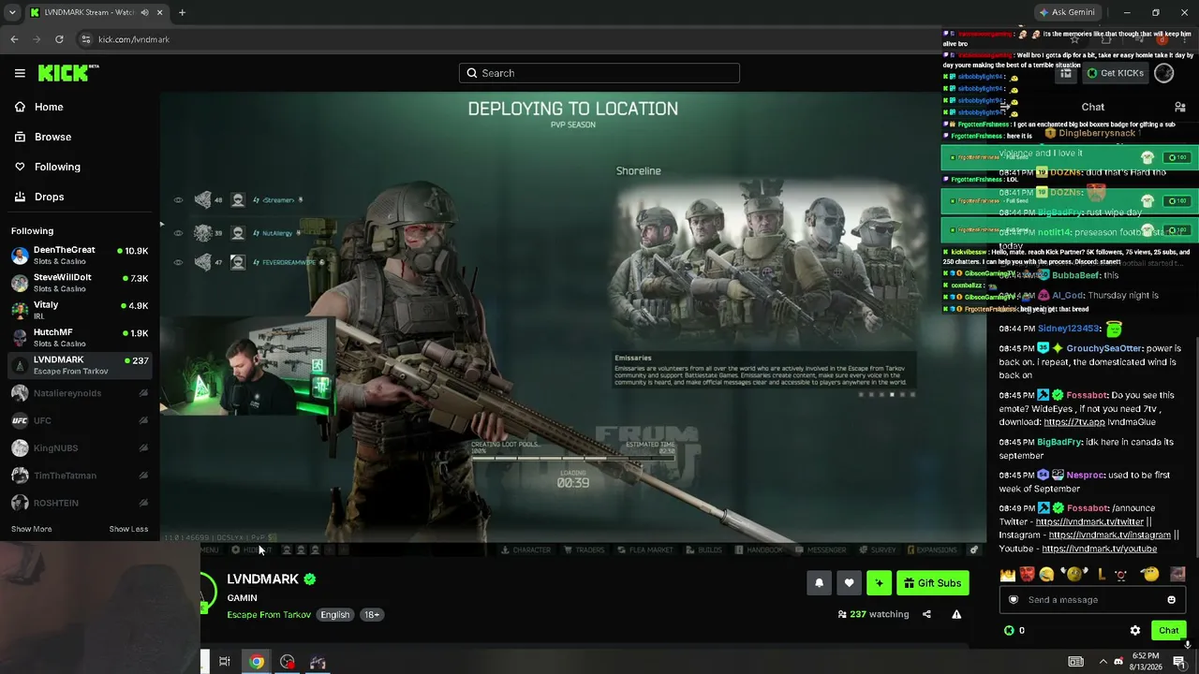Click the KICKs balance coin icon
Viewport: 1199px width, 674px height.
pyautogui.click(x=1009, y=630)
